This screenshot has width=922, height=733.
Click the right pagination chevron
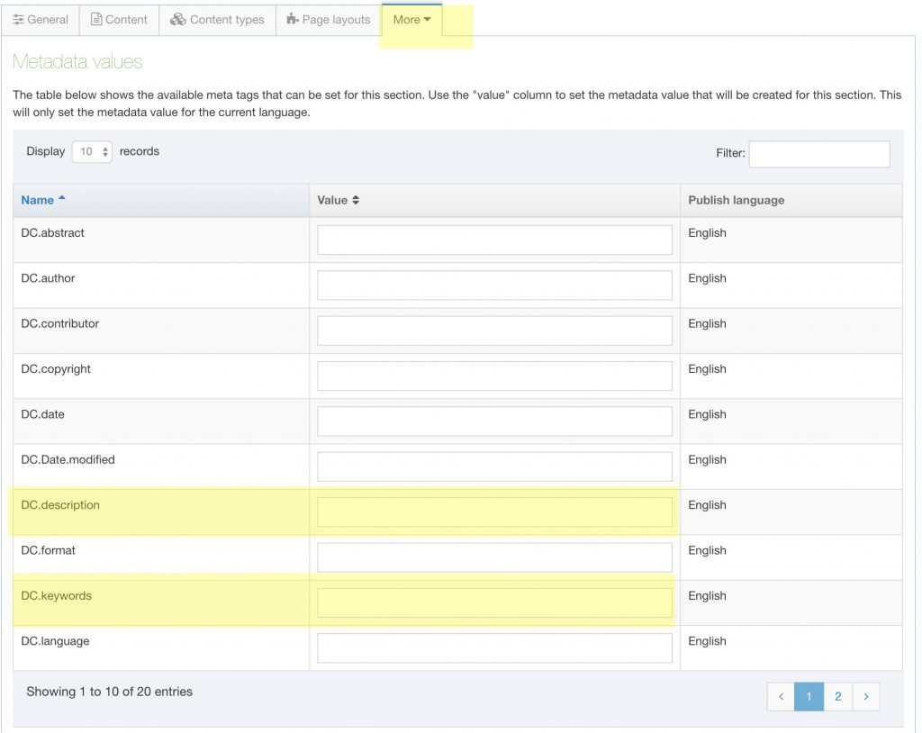coord(866,696)
